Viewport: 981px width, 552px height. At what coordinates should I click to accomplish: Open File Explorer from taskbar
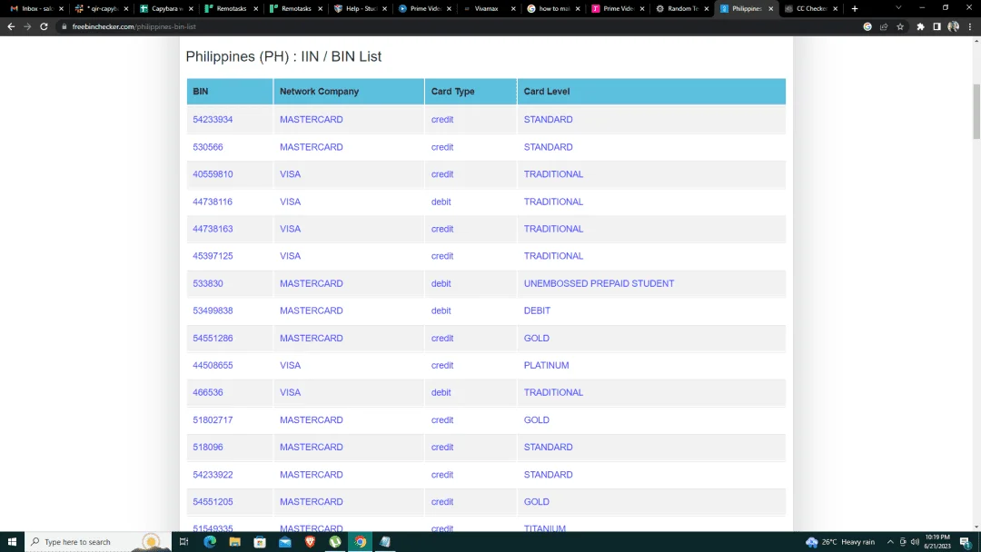pyautogui.click(x=234, y=542)
